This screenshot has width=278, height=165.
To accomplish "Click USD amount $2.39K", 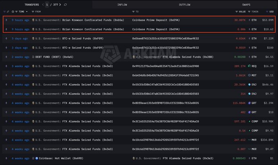I will (269, 103).
